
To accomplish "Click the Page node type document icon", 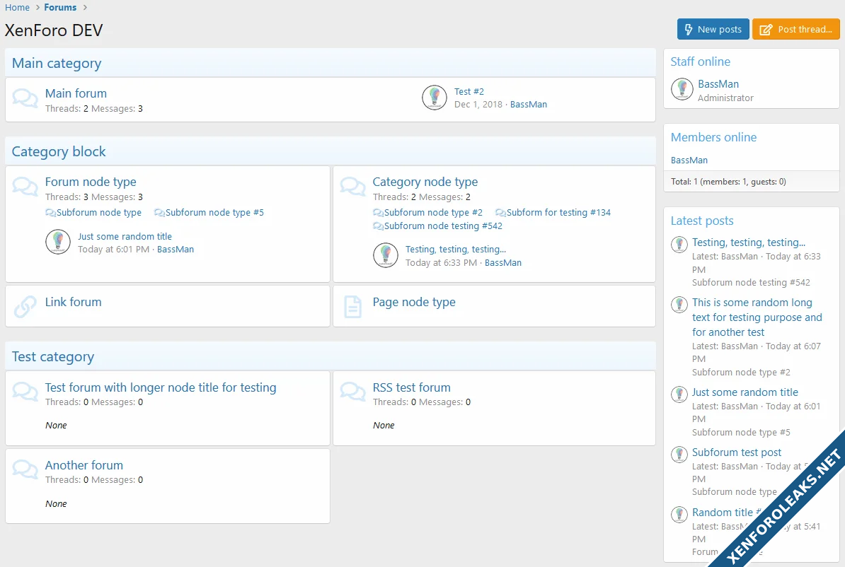I will click(x=352, y=307).
